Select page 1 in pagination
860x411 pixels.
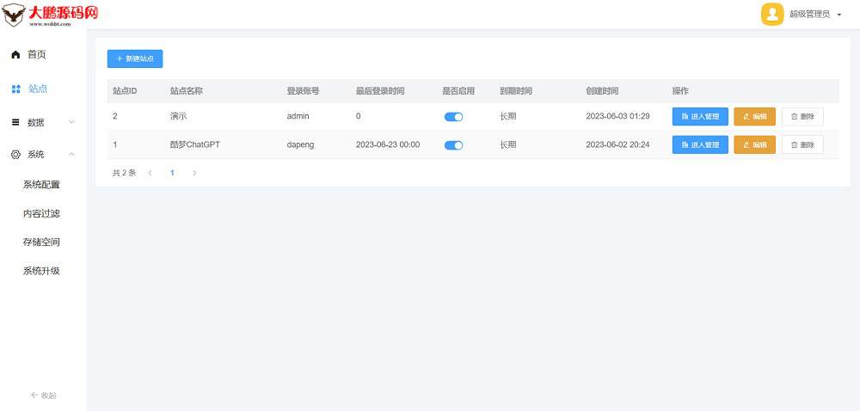coord(172,173)
